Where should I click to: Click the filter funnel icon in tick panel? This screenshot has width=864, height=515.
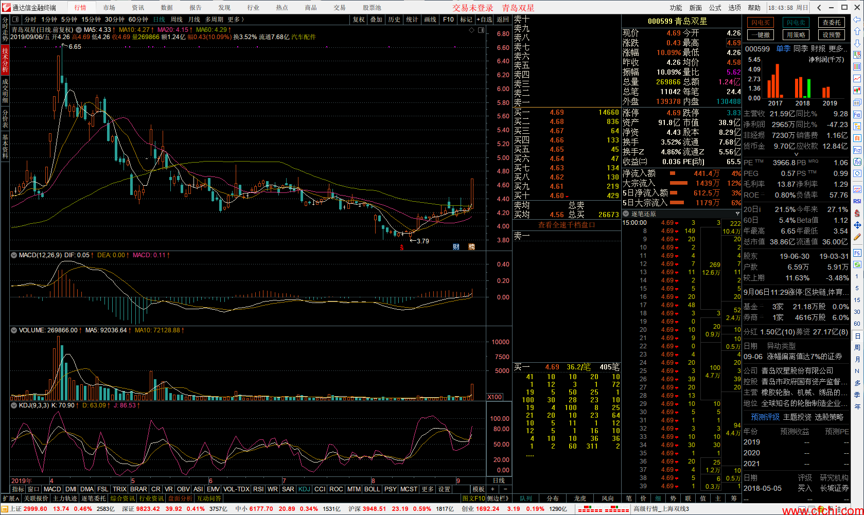coord(737,214)
